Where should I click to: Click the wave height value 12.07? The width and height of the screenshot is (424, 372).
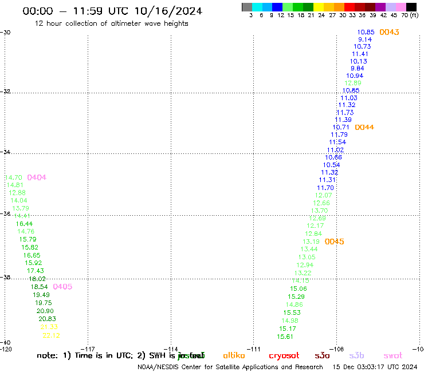tap(323, 195)
